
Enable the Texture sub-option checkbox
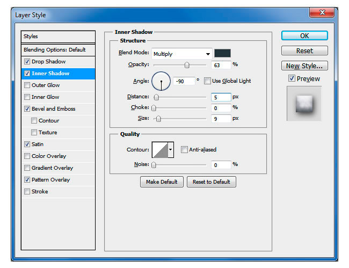(x=34, y=132)
